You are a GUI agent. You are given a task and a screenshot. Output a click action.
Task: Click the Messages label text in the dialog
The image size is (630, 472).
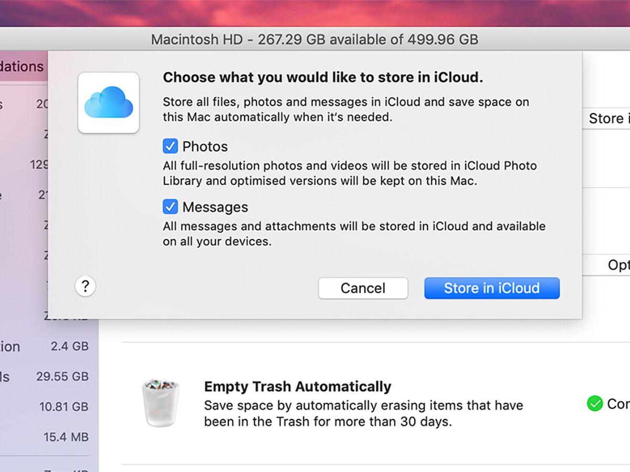(215, 207)
